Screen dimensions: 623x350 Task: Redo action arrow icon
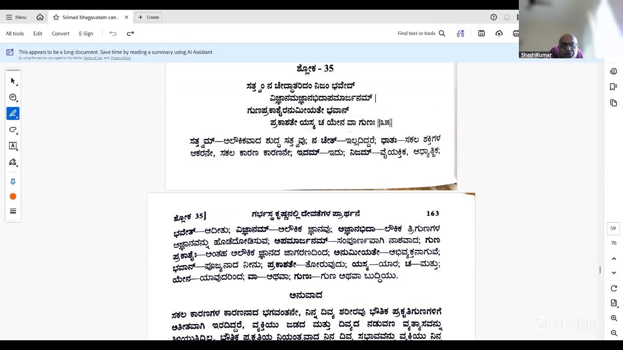click(x=130, y=34)
